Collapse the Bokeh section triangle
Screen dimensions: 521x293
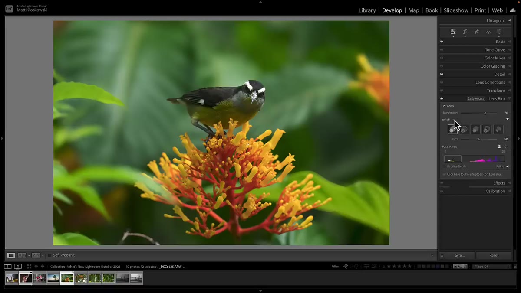coord(508,120)
